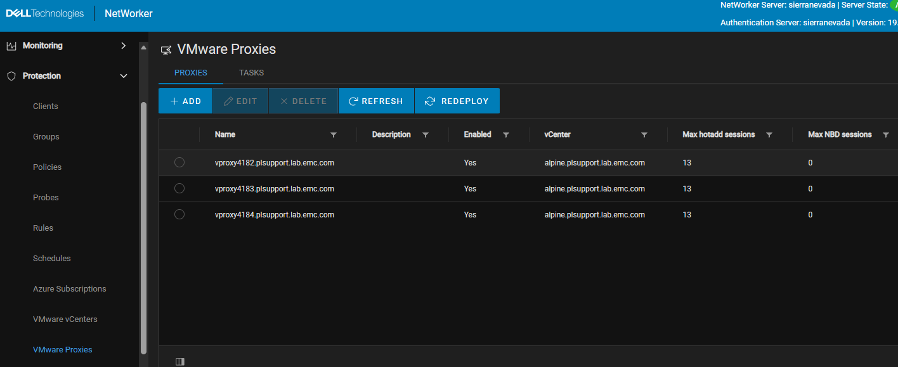Sort by the Enabled column header
This screenshot has width=898, height=367.
[x=478, y=134]
